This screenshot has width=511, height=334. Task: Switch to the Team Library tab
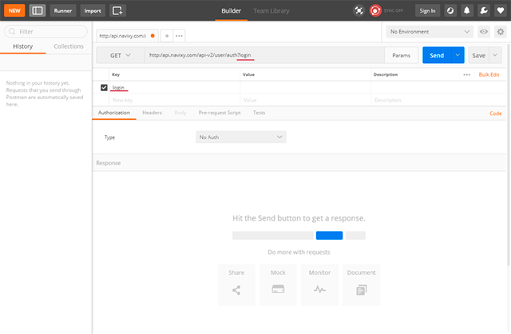271,10
